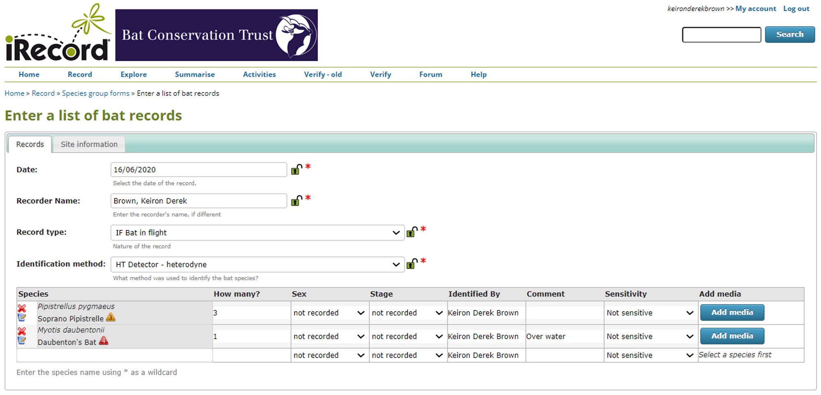Open the Bat Conservation Trust banner logo

[x=216, y=34]
